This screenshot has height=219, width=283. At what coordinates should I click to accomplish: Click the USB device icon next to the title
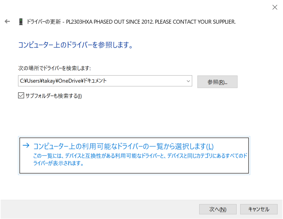[21, 22]
